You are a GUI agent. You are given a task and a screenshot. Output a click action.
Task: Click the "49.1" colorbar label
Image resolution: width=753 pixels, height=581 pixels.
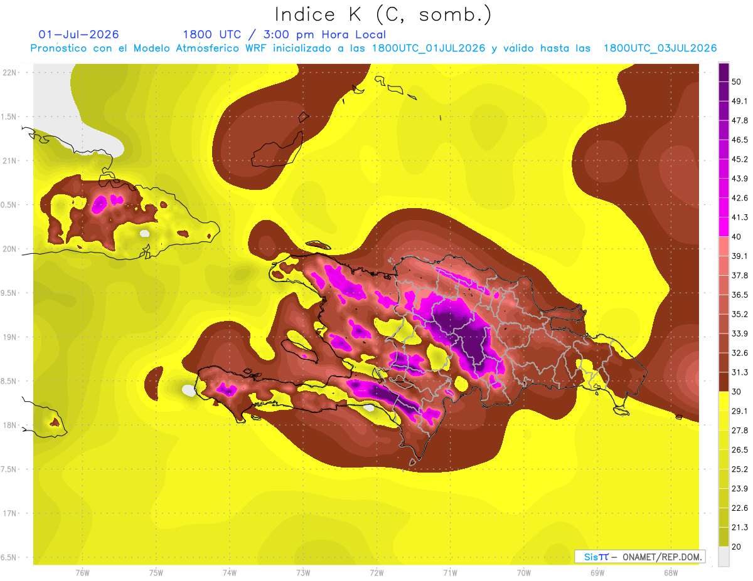pos(740,101)
